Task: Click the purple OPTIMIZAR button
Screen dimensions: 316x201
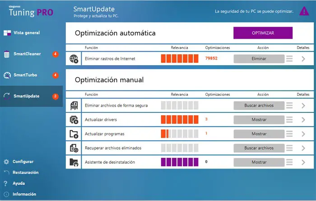Action: [263, 33]
